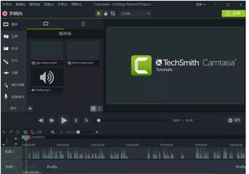Switch media bin to thumbnail grid view

point(93,108)
